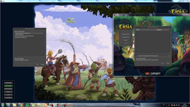Click the up arrow of the left character list scrollbar
190x107 pixels.
pyautogui.click(x=44, y=33)
